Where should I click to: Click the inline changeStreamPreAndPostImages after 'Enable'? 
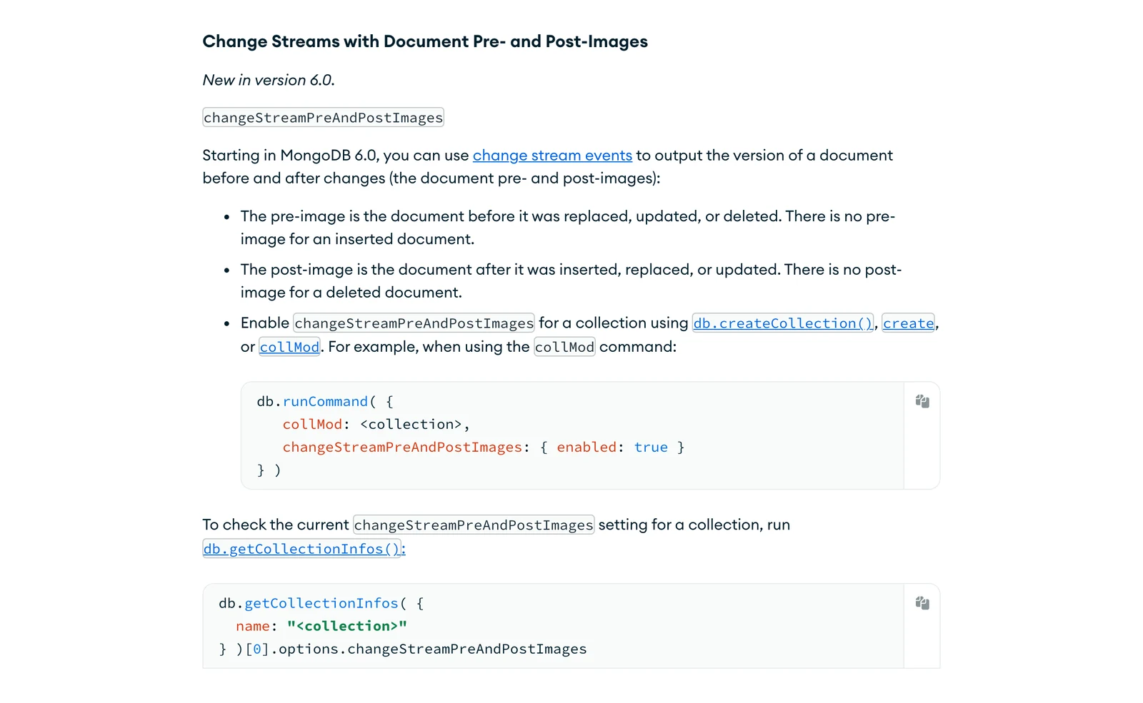point(414,323)
